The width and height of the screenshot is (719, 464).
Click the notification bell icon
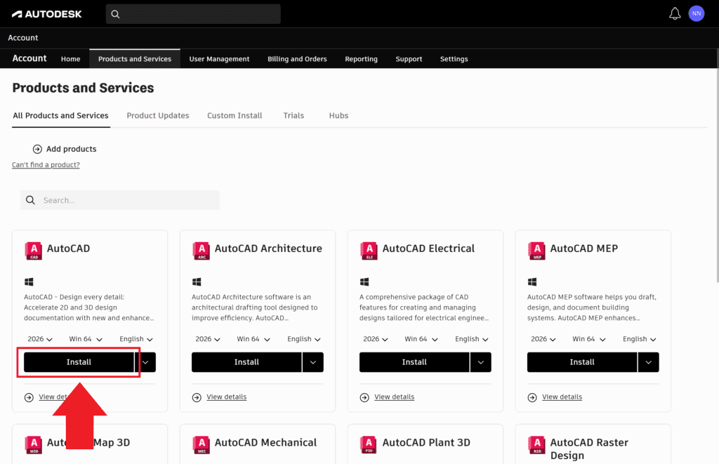point(675,14)
